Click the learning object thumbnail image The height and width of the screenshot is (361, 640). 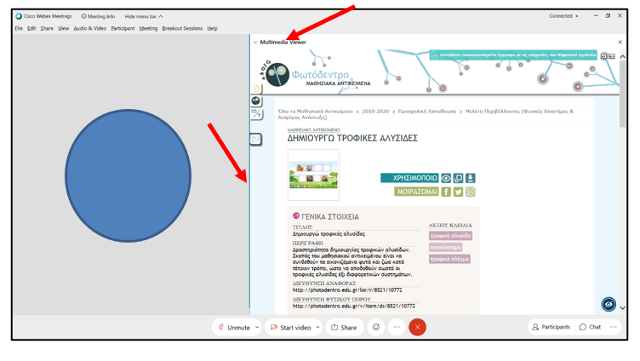(x=313, y=175)
